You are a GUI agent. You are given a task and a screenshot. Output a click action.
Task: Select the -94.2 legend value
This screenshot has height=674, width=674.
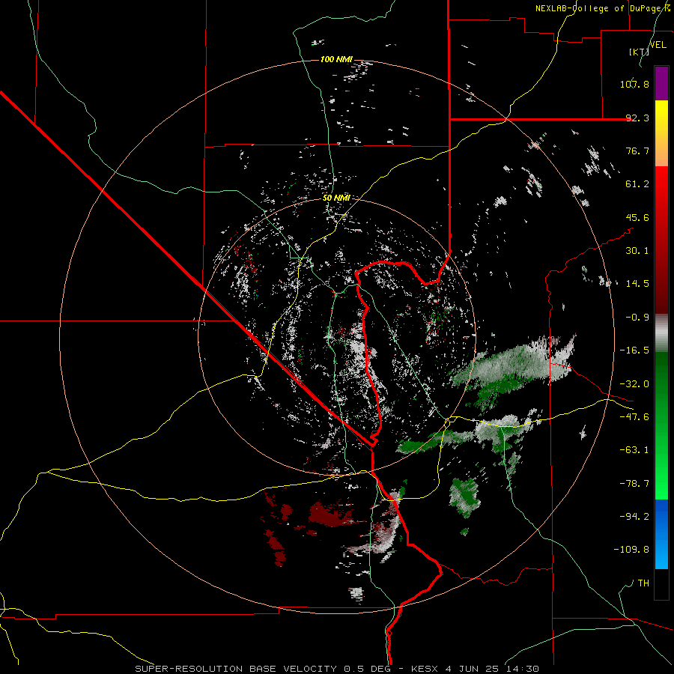(634, 517)
